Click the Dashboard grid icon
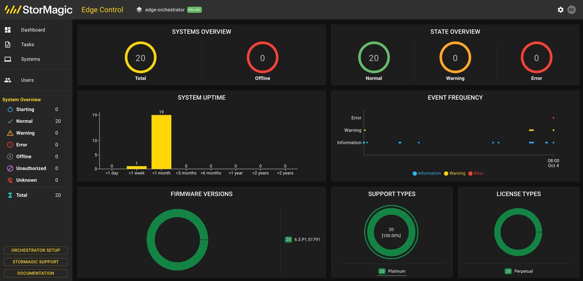This screenshot has height=281, width=583. [x=8, y=30]
